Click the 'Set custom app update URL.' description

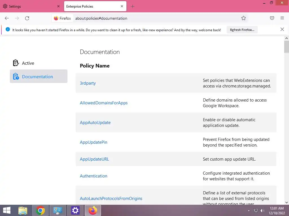(x=229, y=159)
